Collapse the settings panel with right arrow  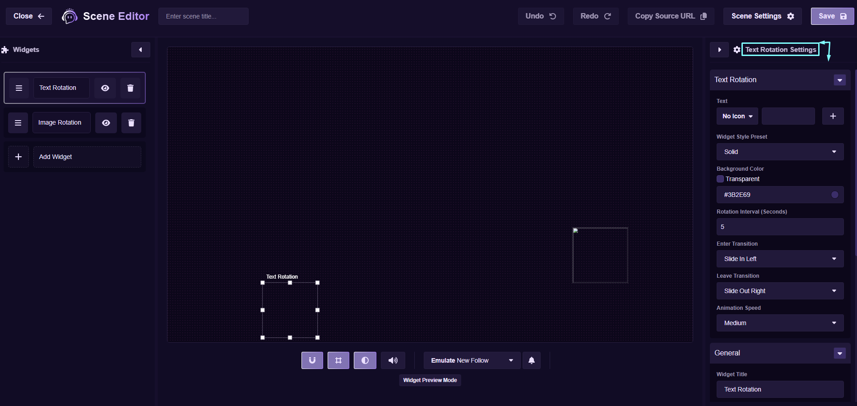(x=719, y=50)
